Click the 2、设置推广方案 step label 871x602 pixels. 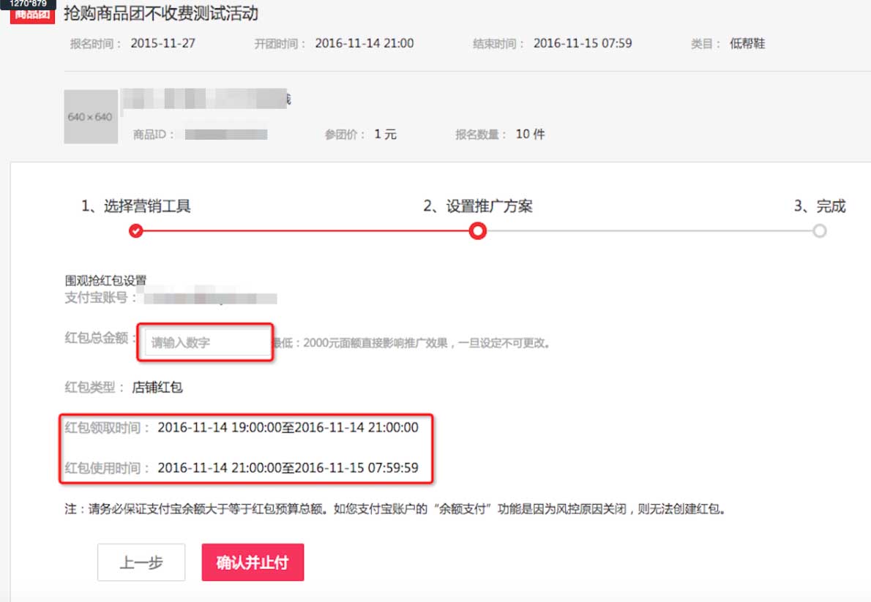478,206
